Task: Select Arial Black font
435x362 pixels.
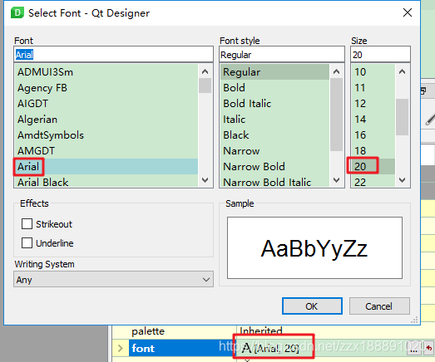Action: tap(106, 181)
